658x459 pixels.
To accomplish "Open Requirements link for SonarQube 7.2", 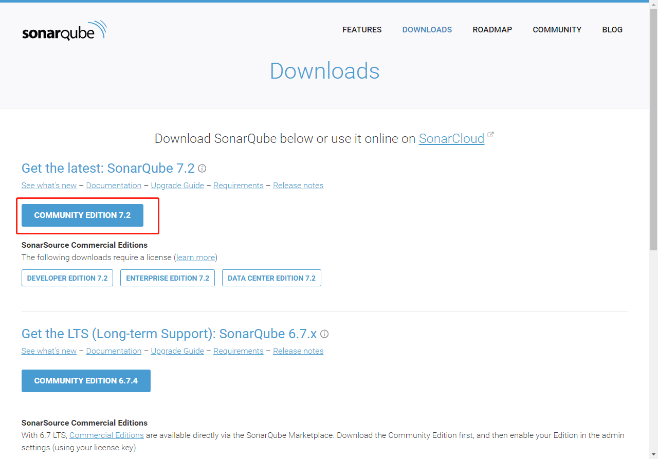I will [239, 186].
